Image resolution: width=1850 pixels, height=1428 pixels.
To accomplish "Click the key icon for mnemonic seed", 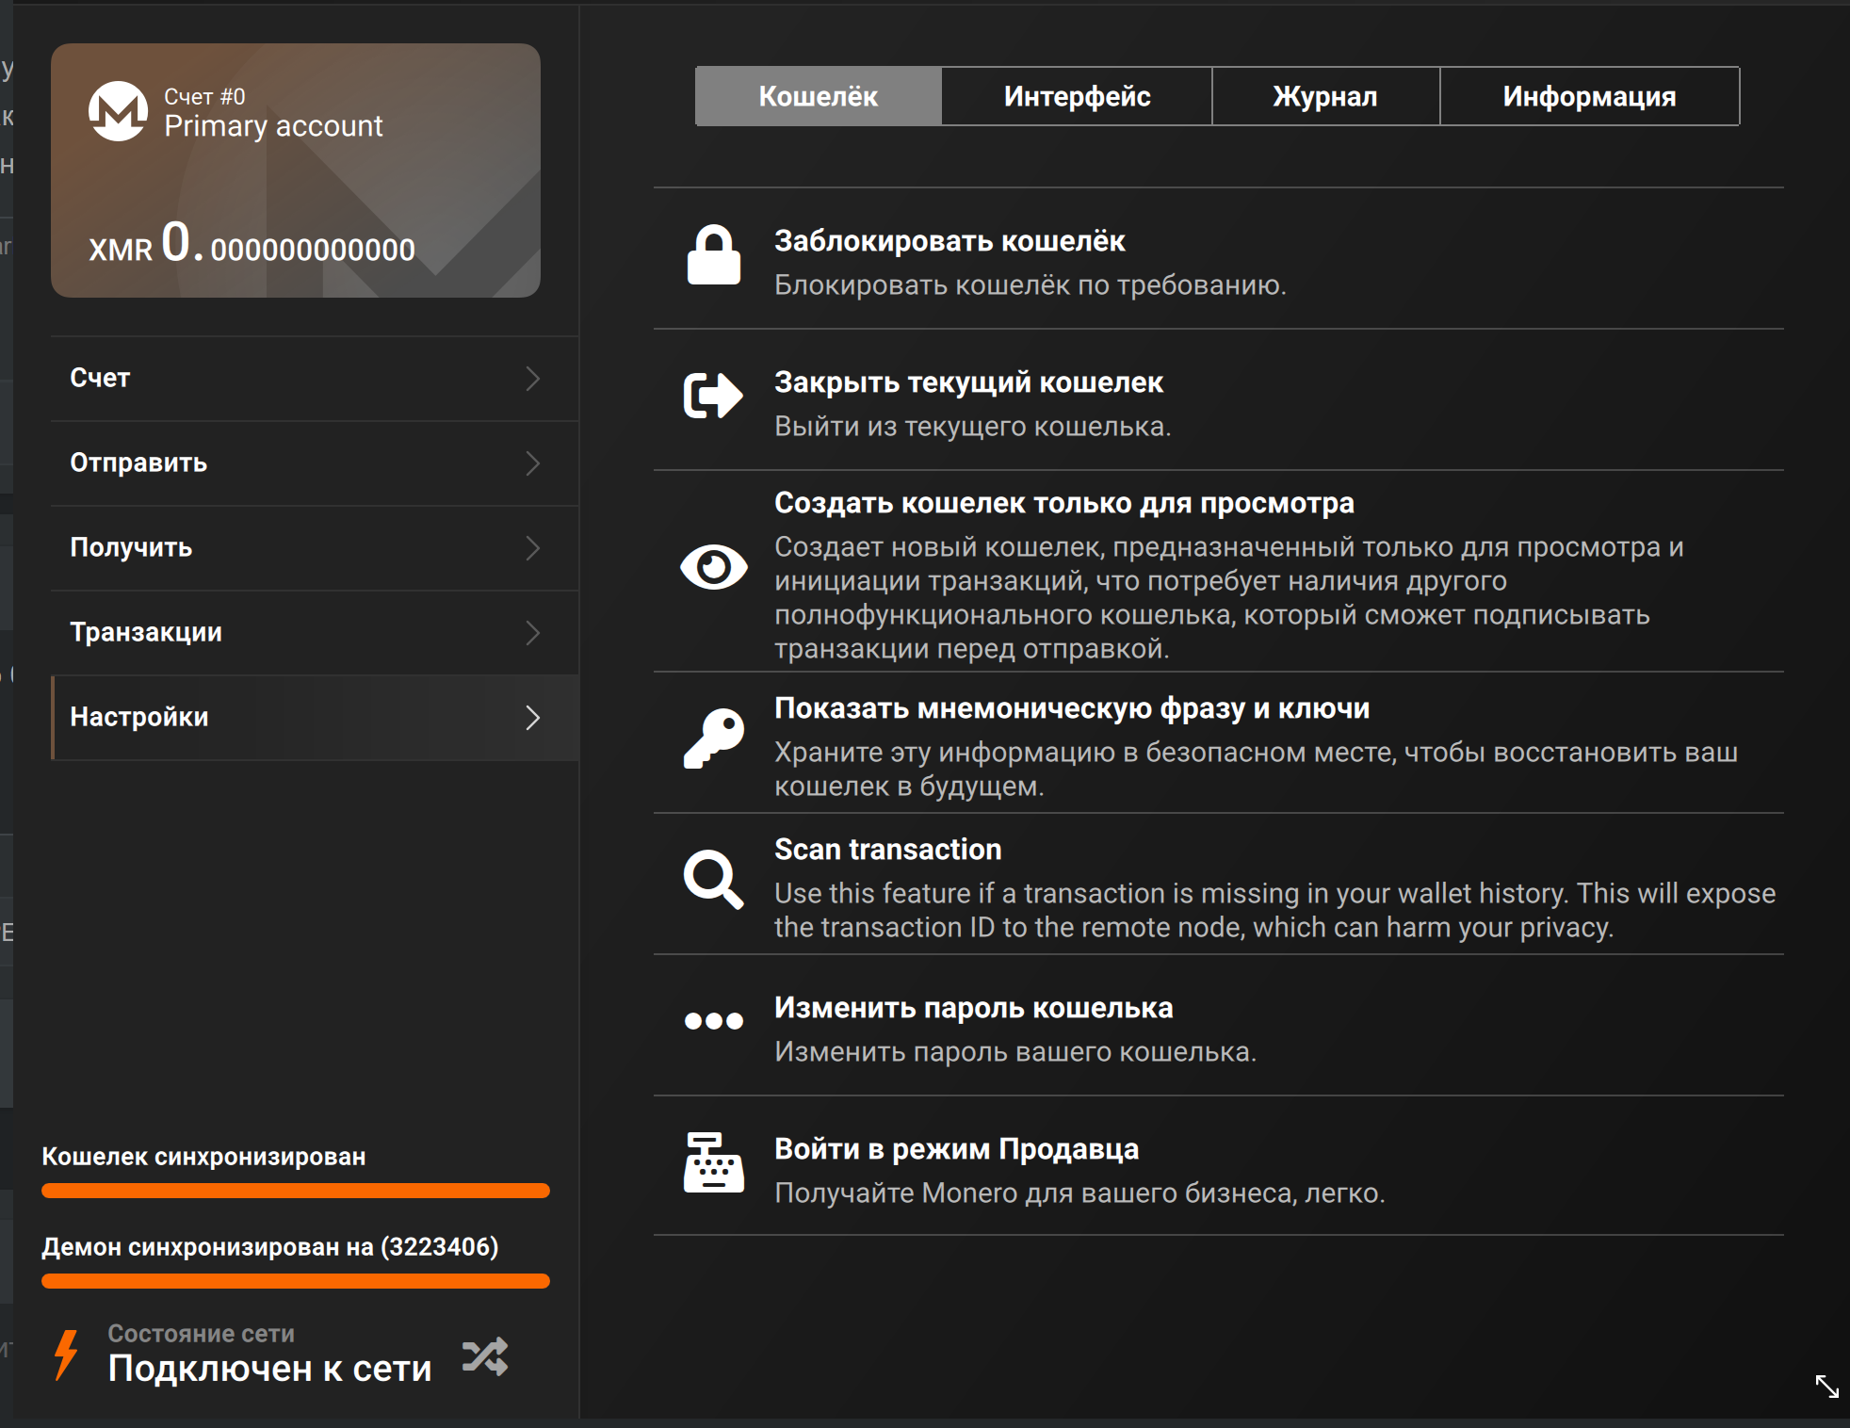I will (x=713, y=738).
